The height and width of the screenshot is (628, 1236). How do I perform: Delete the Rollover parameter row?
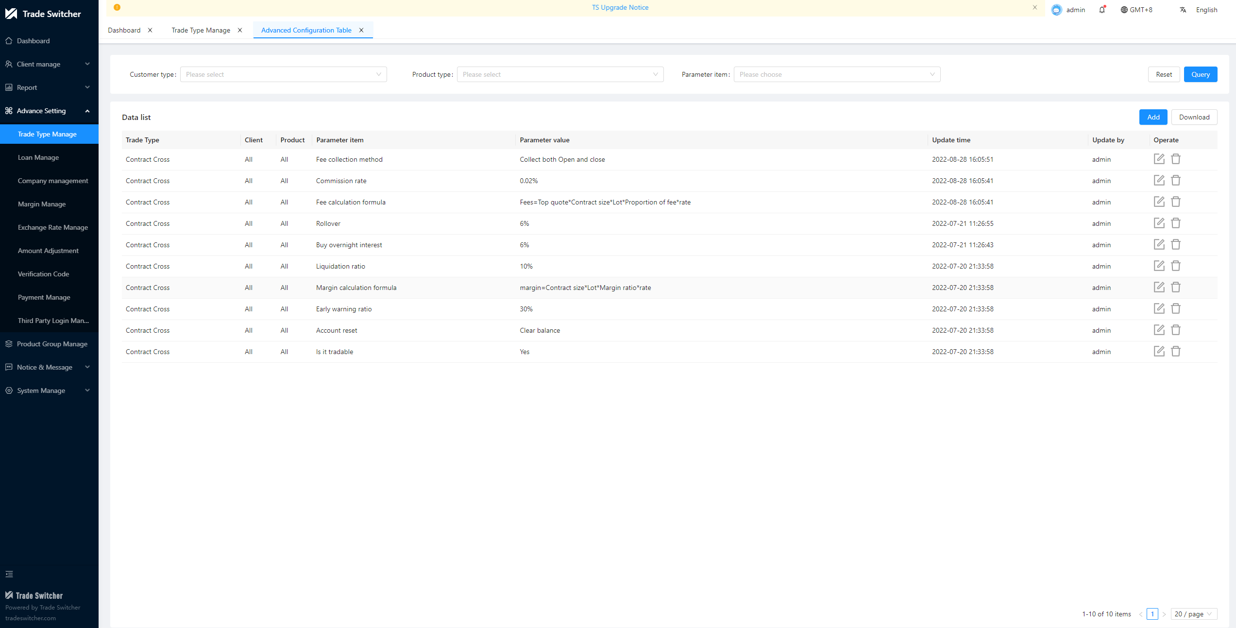point(1175,223)
